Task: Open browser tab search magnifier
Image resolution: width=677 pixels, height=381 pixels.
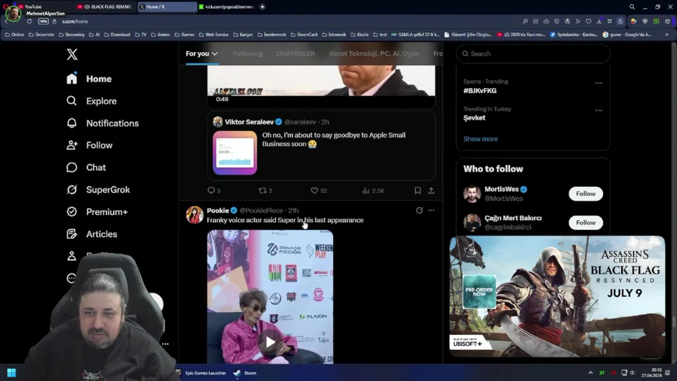Action: pos(632,7)
